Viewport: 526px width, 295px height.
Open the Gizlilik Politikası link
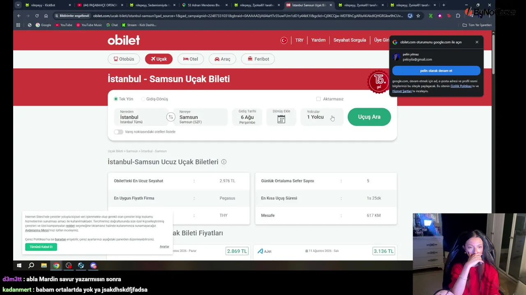pos(461,86)
